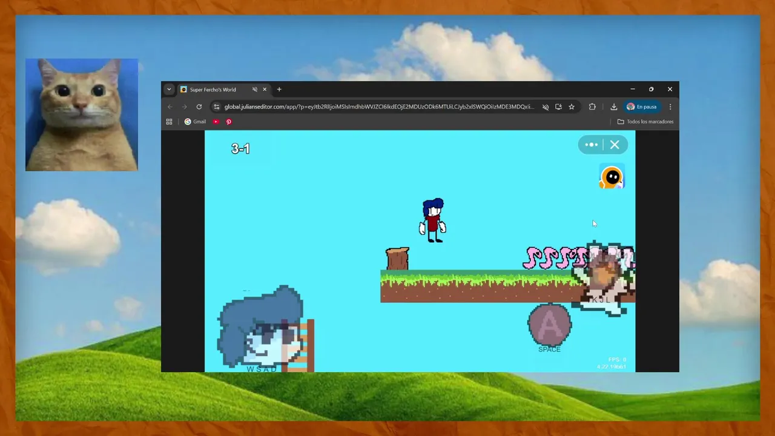
Task: Close the game with the X button
Action: click(615, 145)
